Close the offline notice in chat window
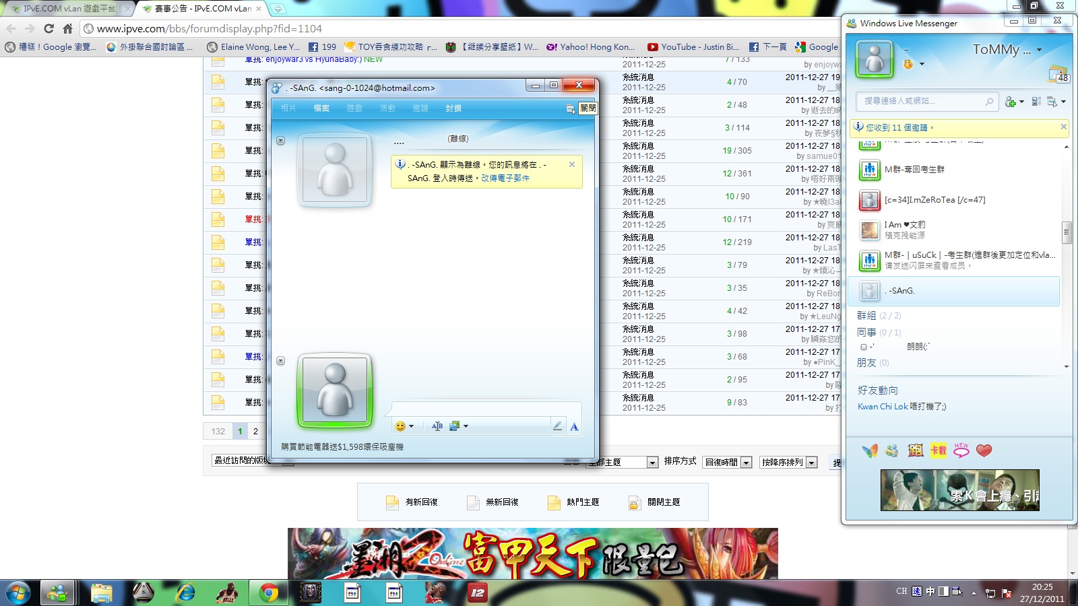Viewport: 1078px width, 606px height. (572, 164)
